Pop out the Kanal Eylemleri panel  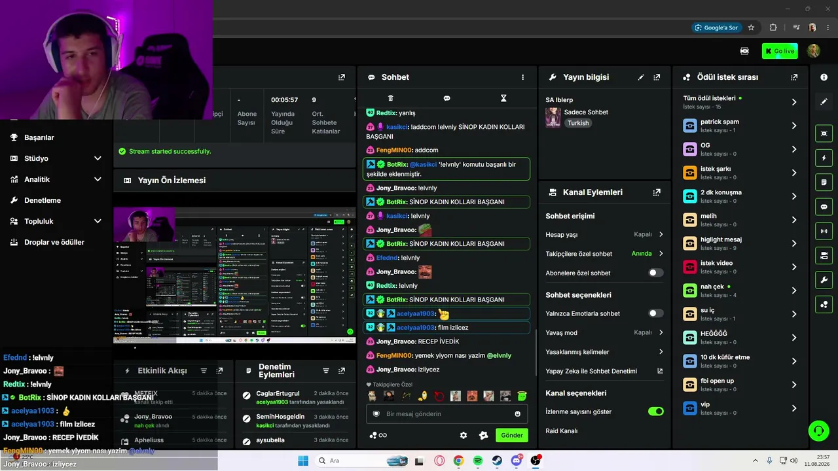point(657,192)
